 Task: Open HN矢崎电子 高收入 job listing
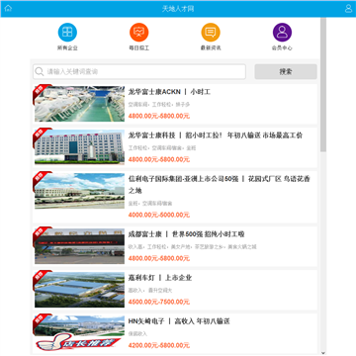pos(179,321)
